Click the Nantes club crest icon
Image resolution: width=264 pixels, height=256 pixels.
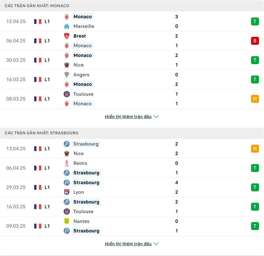pyautogui.click(x=67, y=221)
